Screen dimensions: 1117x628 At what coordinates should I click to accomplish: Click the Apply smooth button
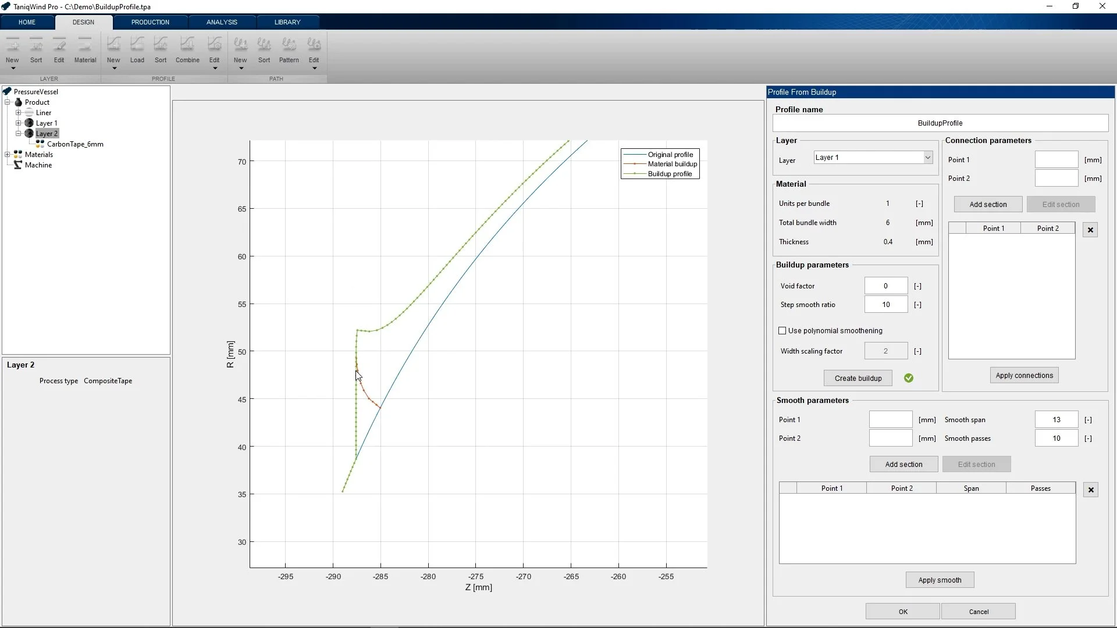click(x=939, y=580)
